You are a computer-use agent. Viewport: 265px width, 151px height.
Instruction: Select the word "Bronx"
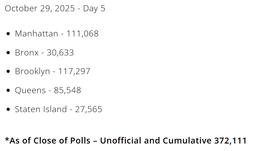pyautogui.click(x=27, y=52)
